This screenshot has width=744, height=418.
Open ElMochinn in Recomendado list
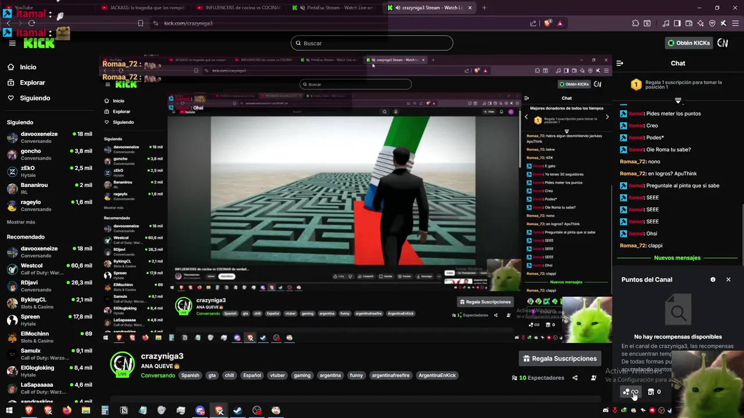[49, 337]
